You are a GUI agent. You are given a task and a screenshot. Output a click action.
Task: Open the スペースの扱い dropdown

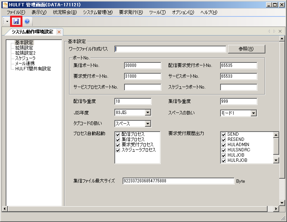[253, 113]
